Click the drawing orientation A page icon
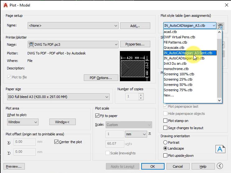The height and width of the screenshot is (173, 231). click(220, 149)
